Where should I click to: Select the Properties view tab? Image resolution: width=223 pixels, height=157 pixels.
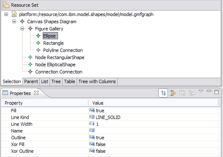click(x=20, y=93)
